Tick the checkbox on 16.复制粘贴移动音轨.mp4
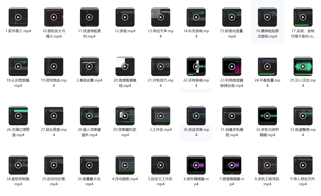This screenshot has height=196, width=321. 256,5
